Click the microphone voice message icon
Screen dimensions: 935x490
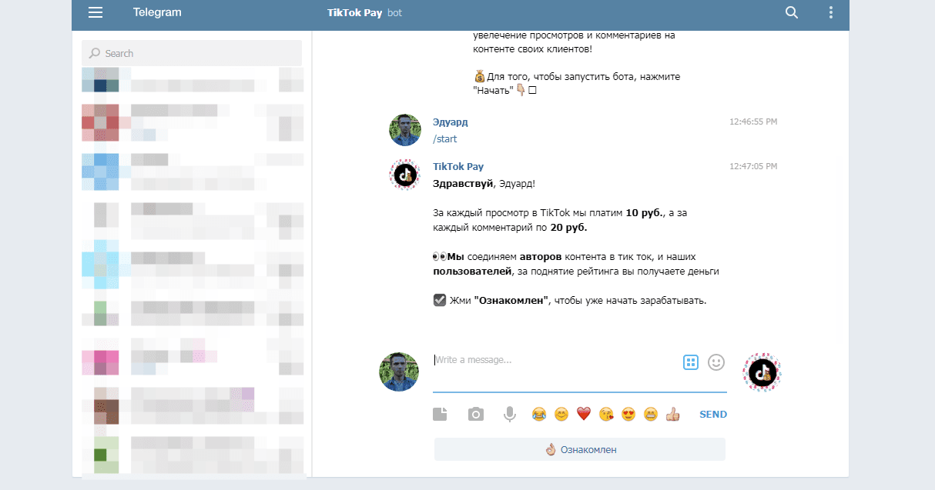point(509,415)
